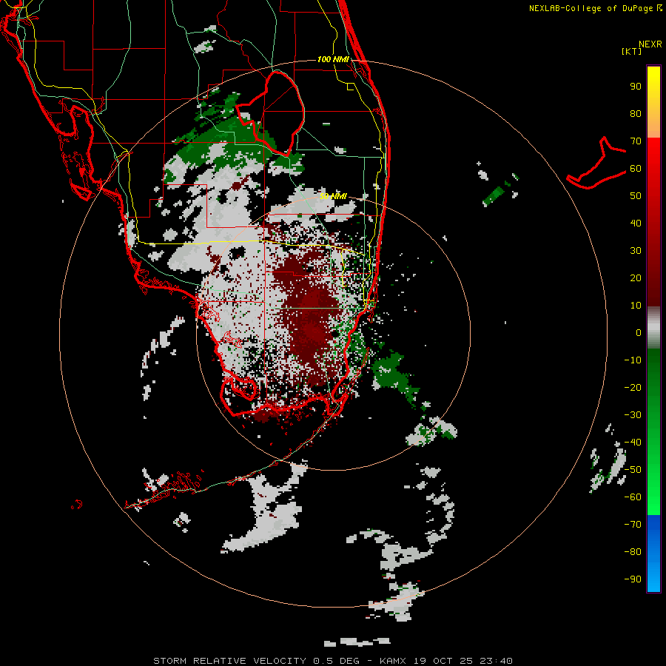Pick the blue -70 to -90 color bar segment
The image size is (666, 666).
pos(653,554)
